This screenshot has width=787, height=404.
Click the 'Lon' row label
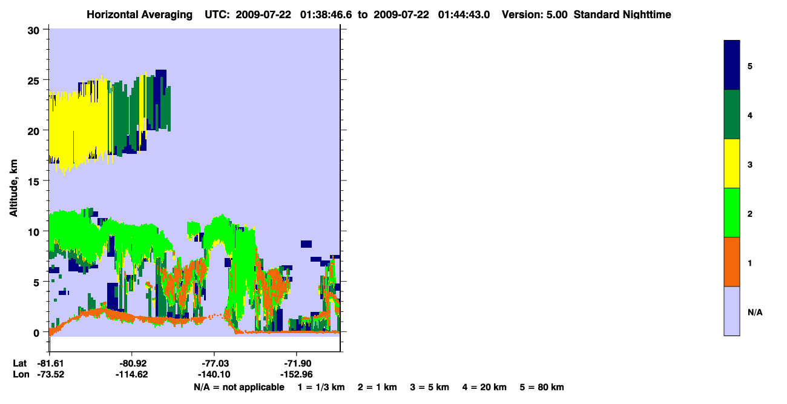click(x=21, y=374)
